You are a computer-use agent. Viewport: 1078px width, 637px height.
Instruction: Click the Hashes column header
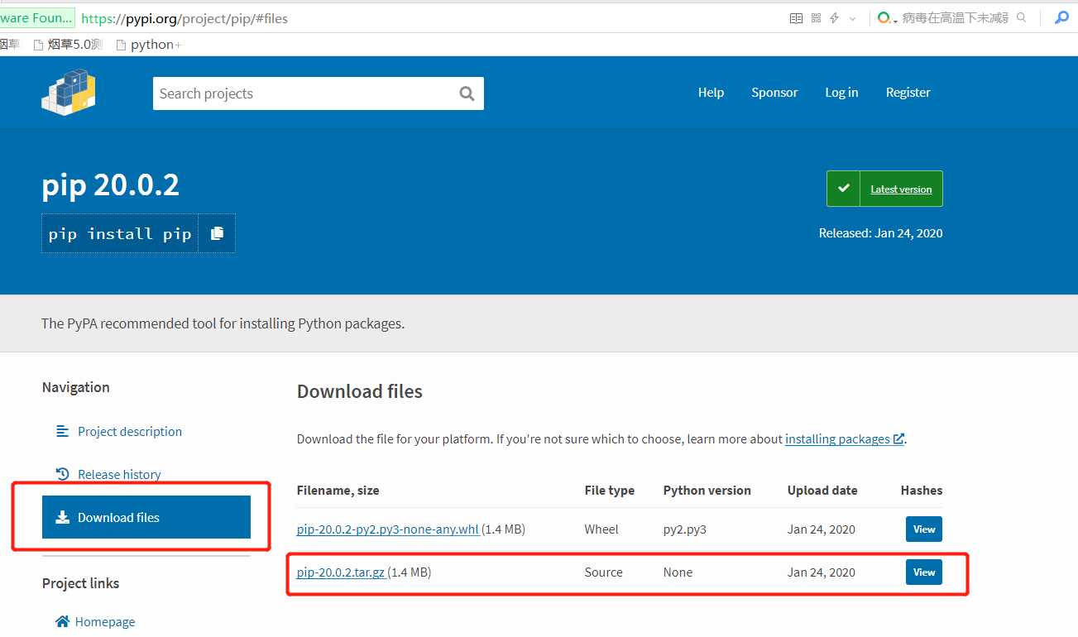[x=922, y=490]
